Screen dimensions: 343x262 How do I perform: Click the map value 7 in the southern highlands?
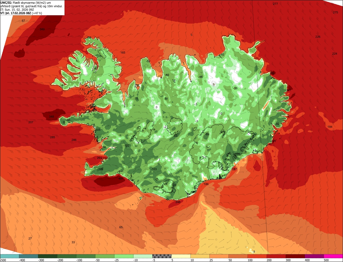pyautogui.click(x=159, y=160)
